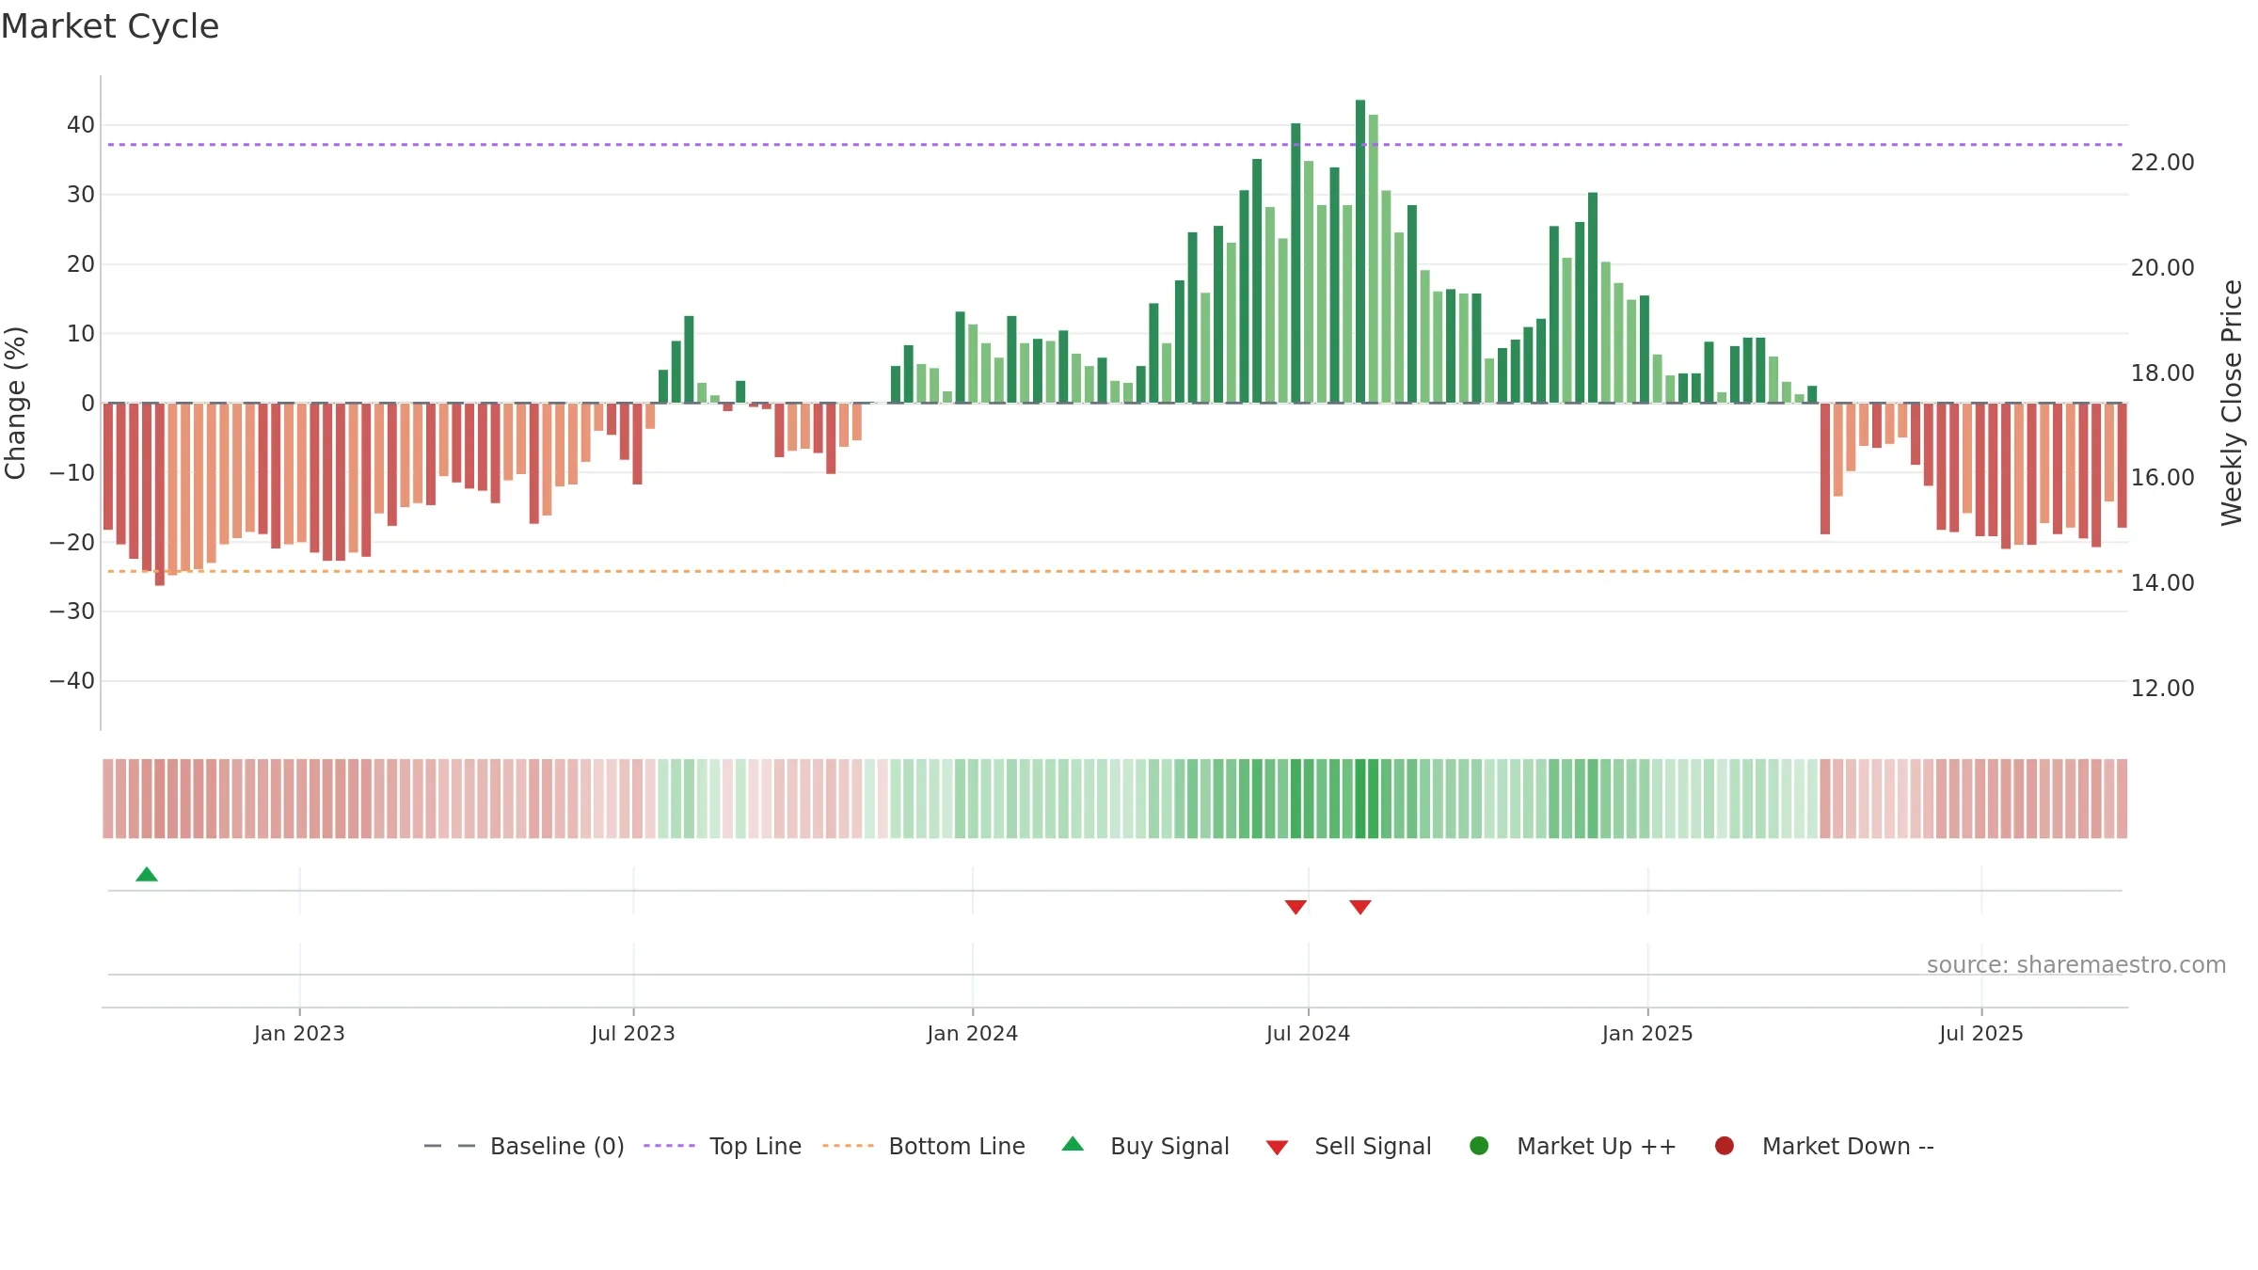This screenshot has width=2258, height=1270.
Task: Toggle the Top Line legend entry
Action: [723, 1146]
